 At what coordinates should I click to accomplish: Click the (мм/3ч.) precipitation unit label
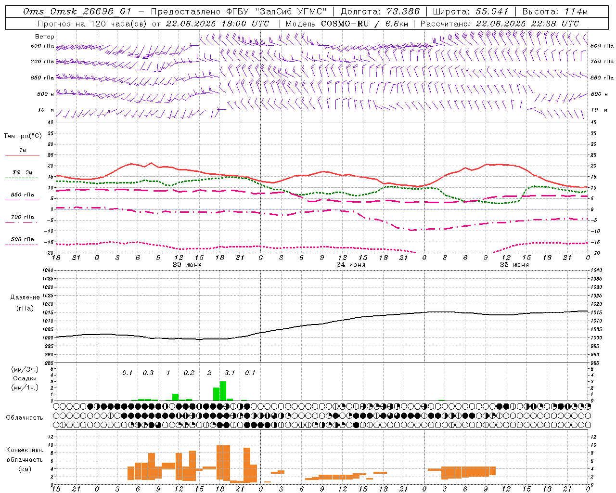[x=25, y=370]
